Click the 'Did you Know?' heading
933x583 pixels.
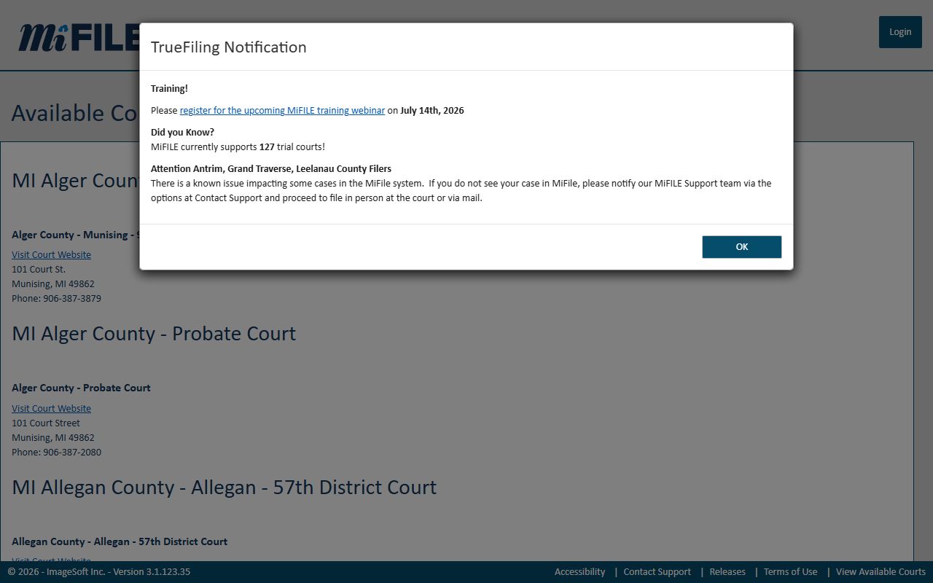click(182, 133)
